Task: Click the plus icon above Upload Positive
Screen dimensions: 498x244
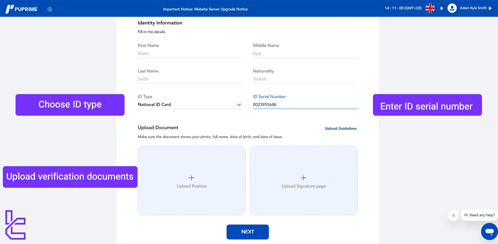Action: (x=191, y=178)
